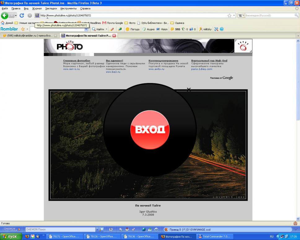Open Погода from the Rambler toolbar
The height and width of the screenshot is (240, 300).
click(133, 29)
